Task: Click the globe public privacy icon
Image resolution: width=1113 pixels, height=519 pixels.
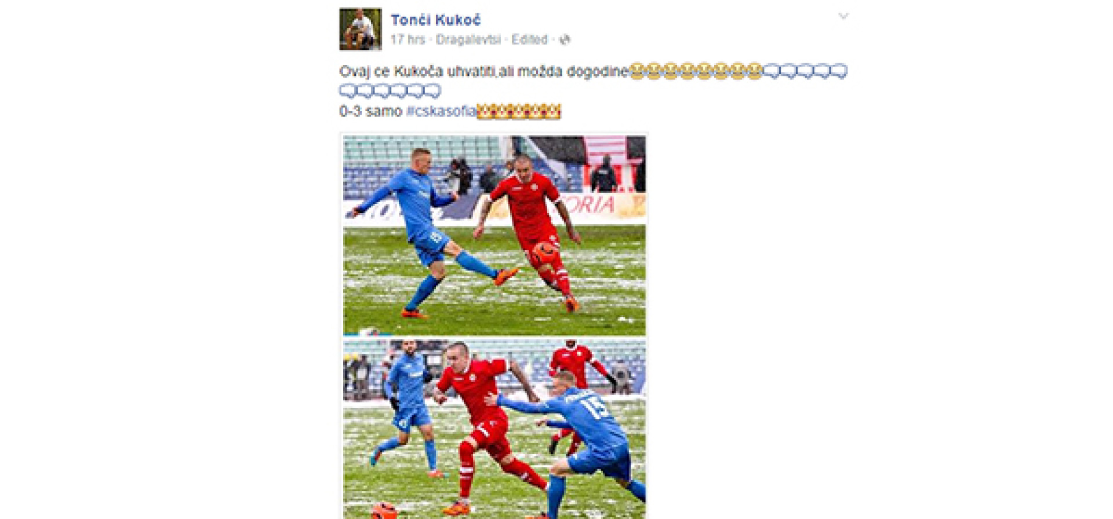Action: click(x=565, y=40)
